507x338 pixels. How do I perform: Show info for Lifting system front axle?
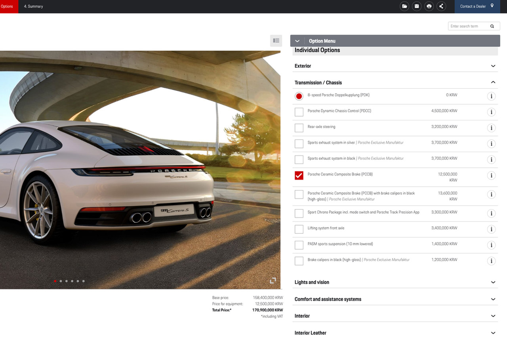click(x=491, y=229)
